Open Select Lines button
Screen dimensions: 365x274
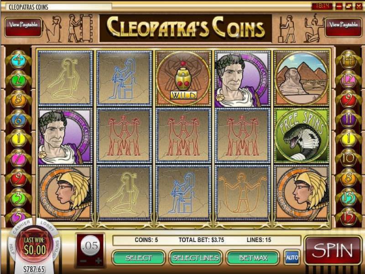196,258
